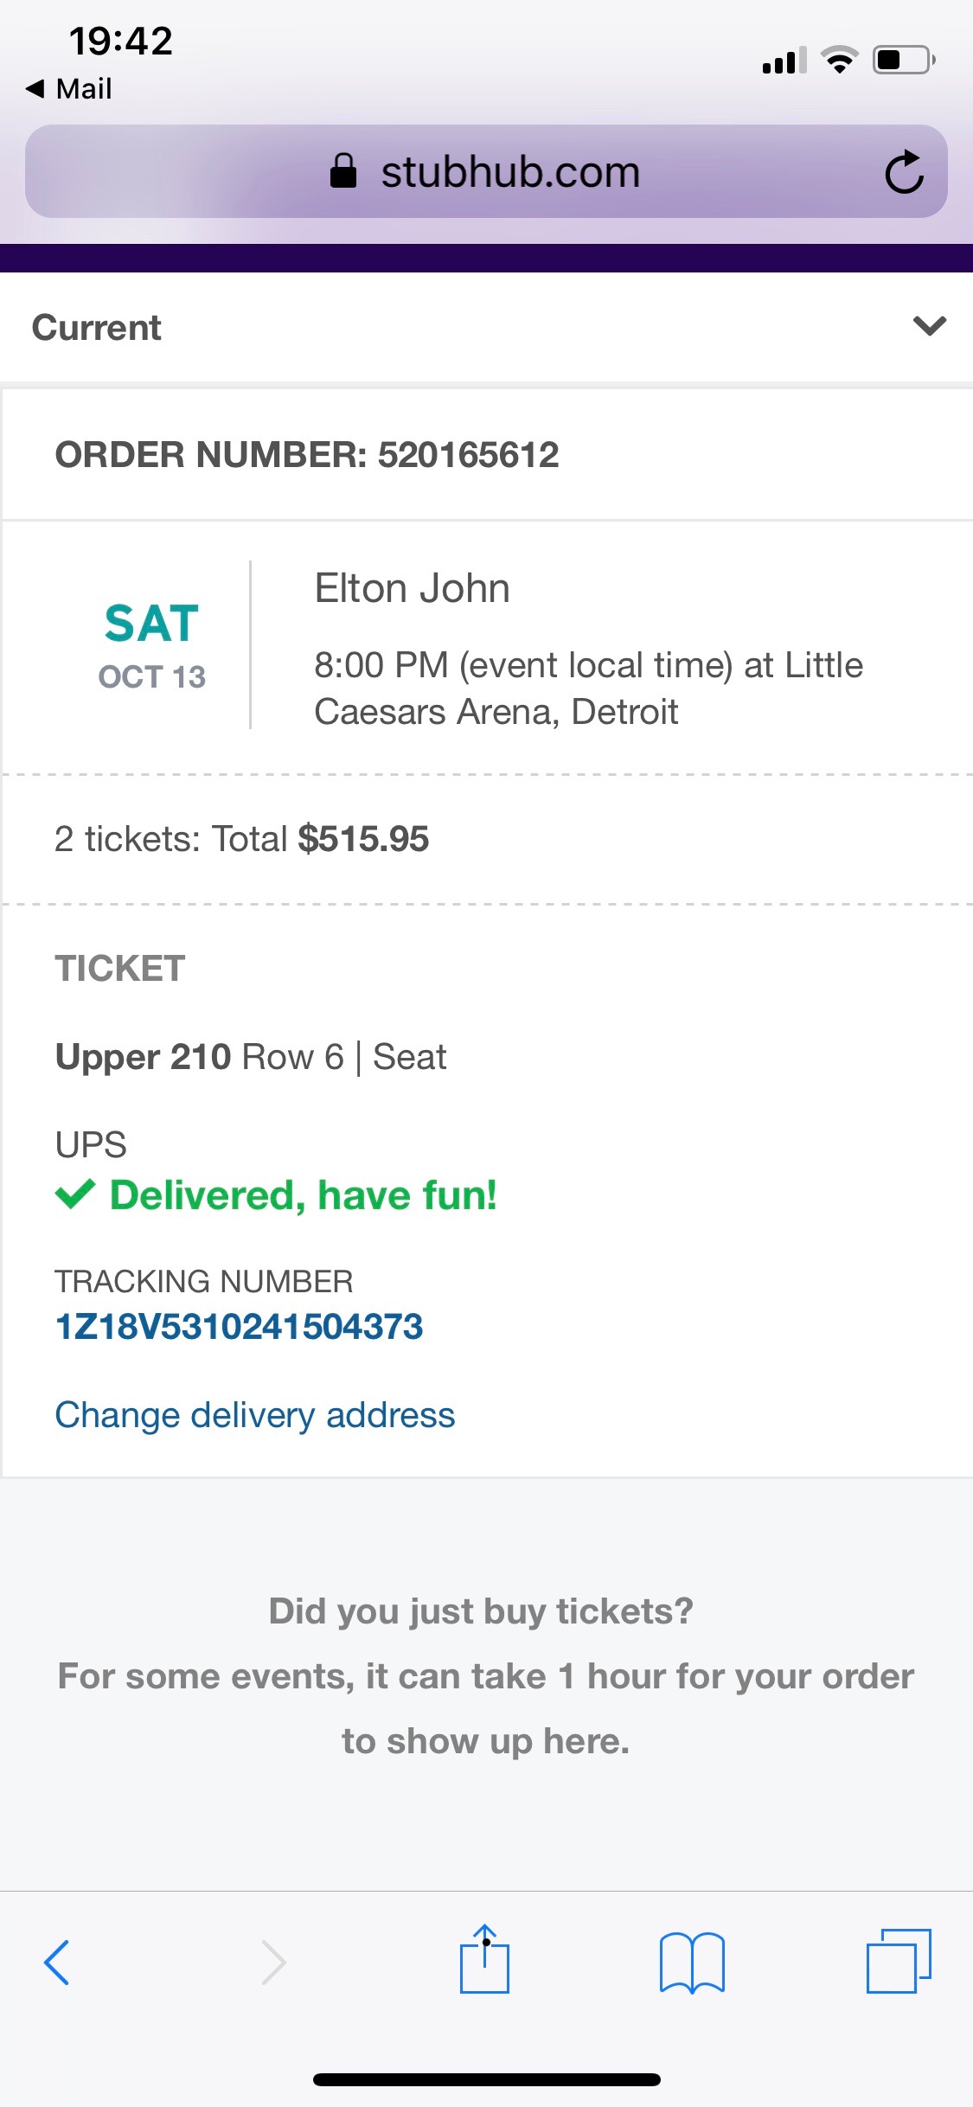The height and width of the screenshot is (2107, 973).
Task: Tap the stubhub.com address bar
Action: pos(510,171)
